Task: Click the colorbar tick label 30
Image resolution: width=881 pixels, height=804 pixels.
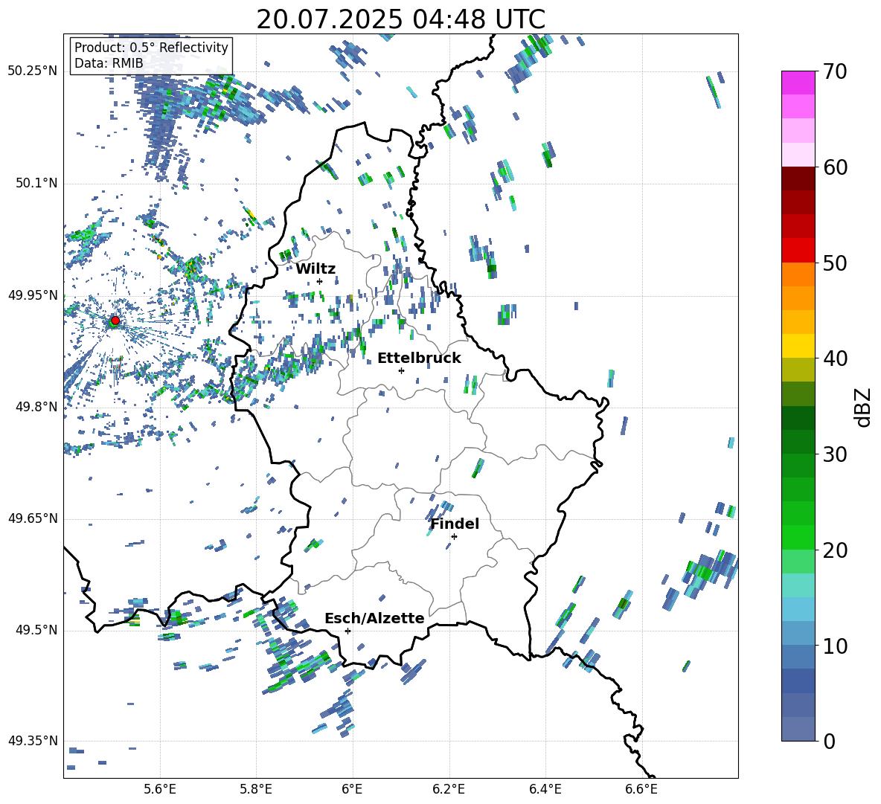Action: 835,454
